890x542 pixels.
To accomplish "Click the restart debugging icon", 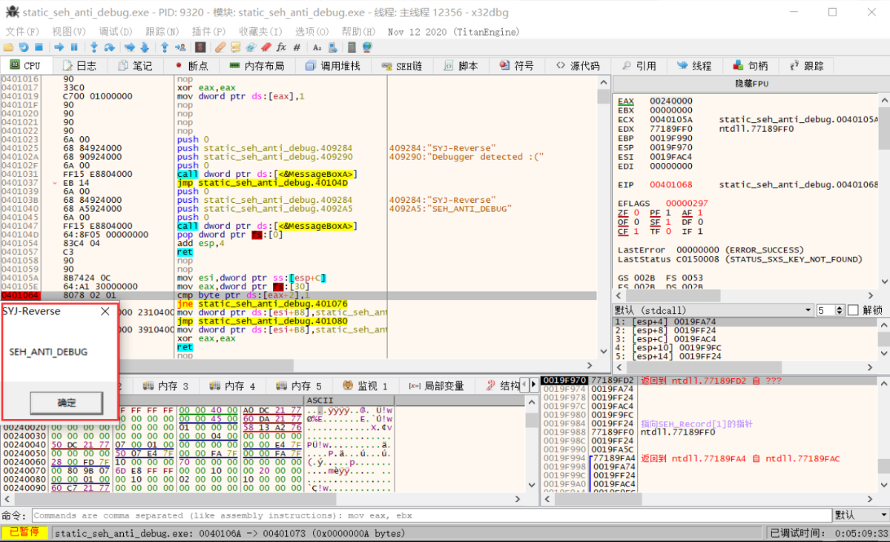I will click(x=24, y=47).
